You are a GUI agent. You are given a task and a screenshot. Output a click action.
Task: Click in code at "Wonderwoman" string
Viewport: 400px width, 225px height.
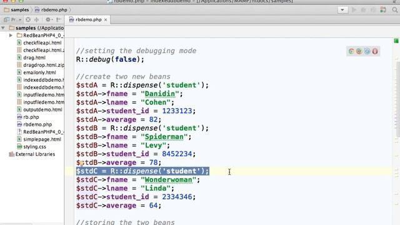(x=168, y=179)
